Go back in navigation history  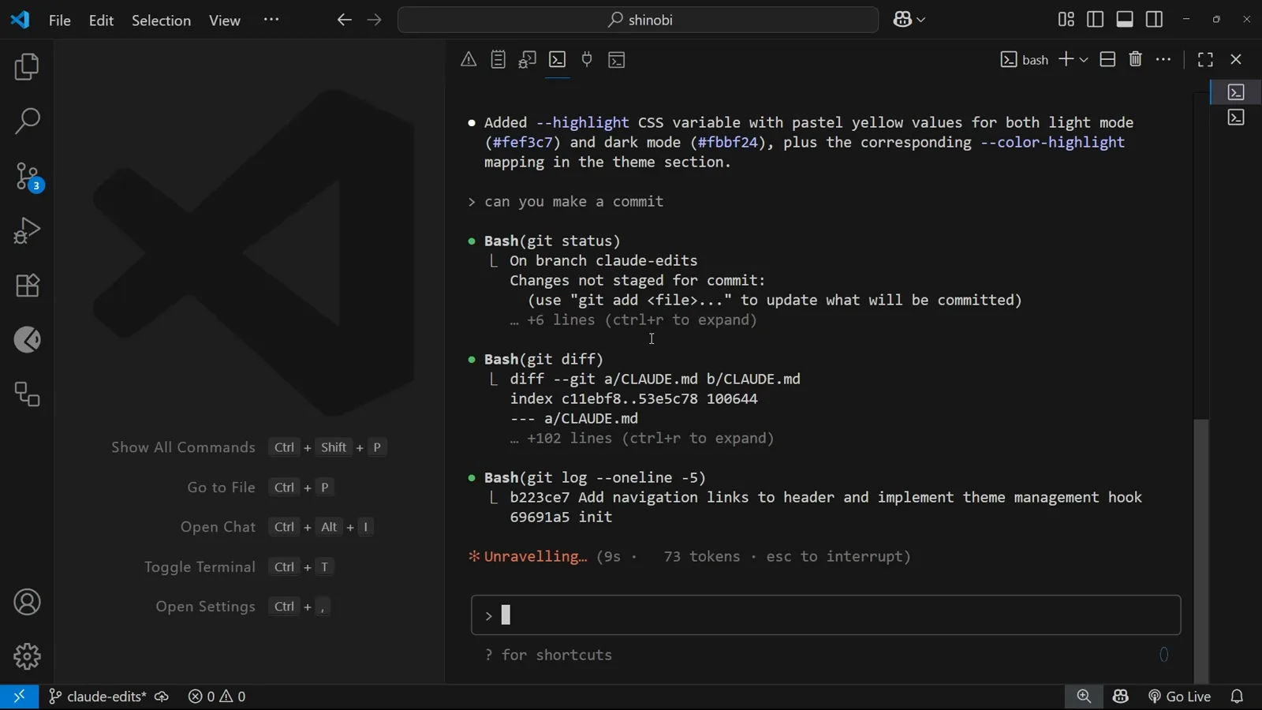(344, 20)
